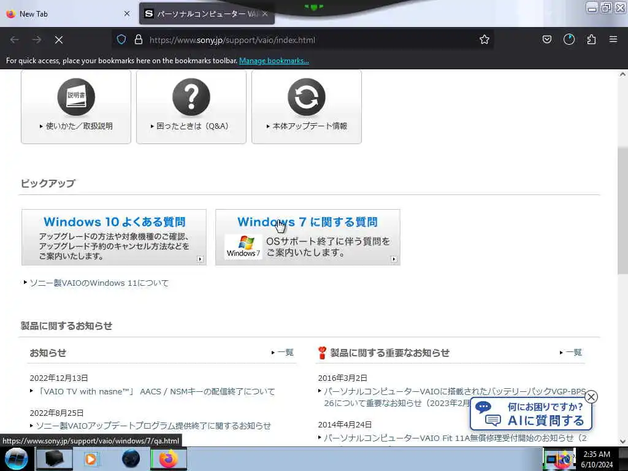The image size is (628, 471).
Task: Open ソニー製VAIOのWindows 11について link
Action: (99, 283)
